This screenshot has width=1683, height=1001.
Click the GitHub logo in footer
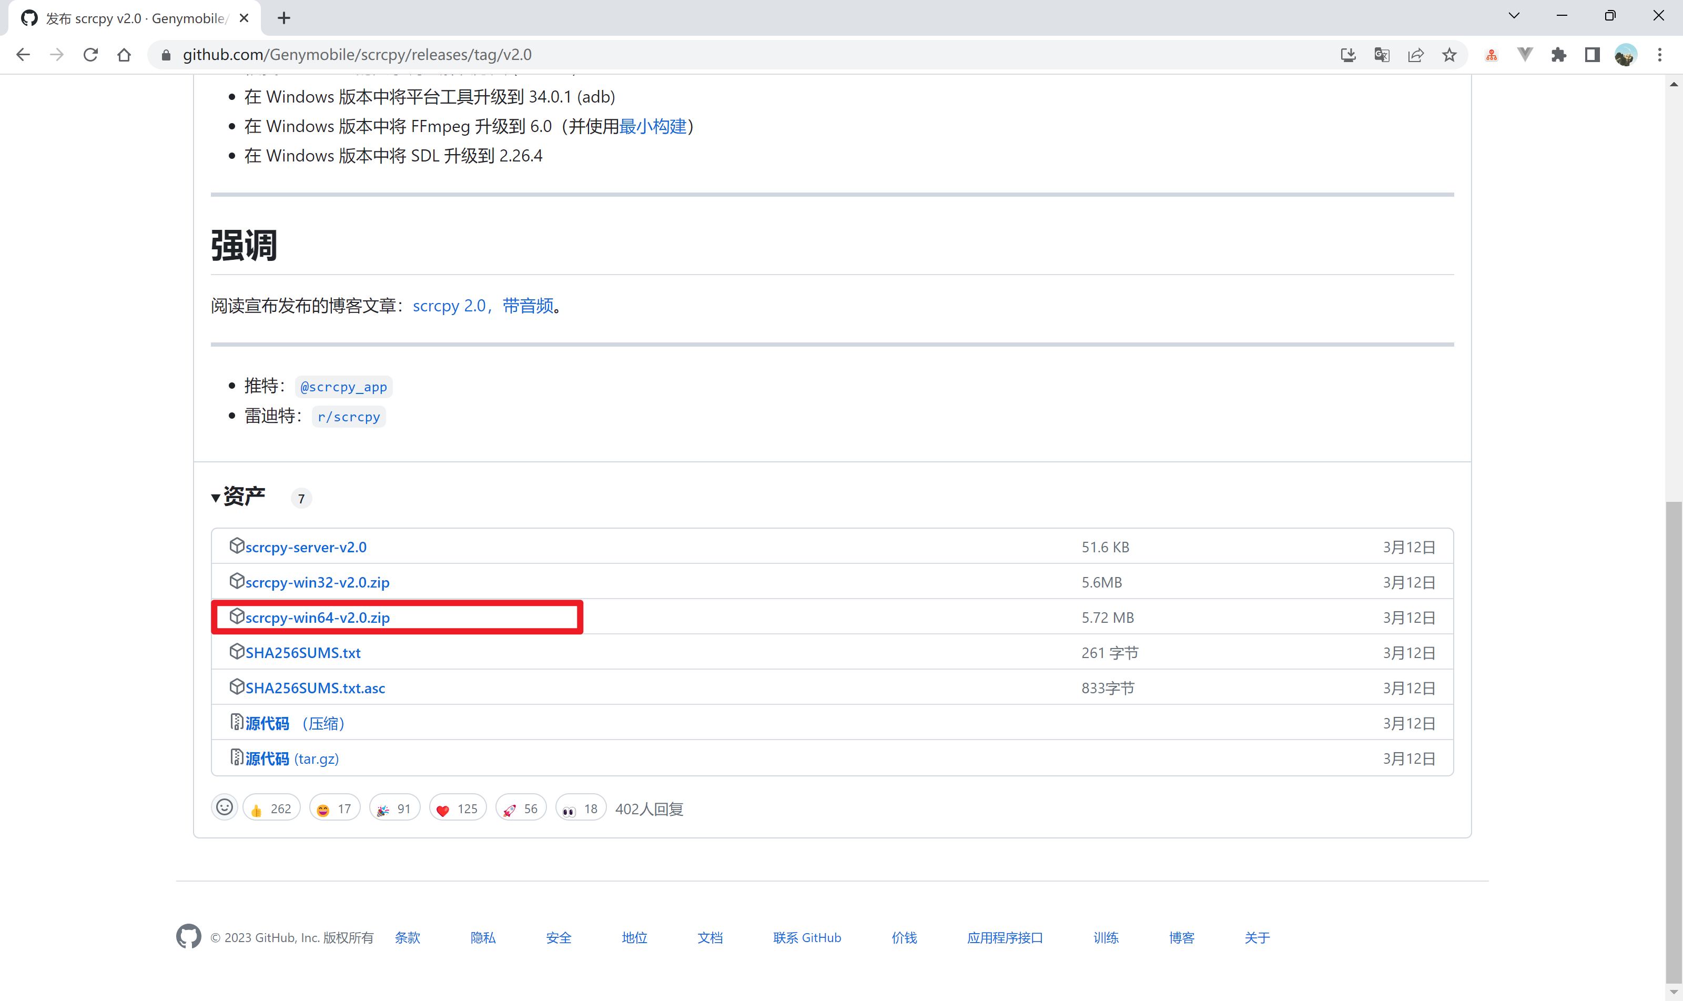coord(189,936)
